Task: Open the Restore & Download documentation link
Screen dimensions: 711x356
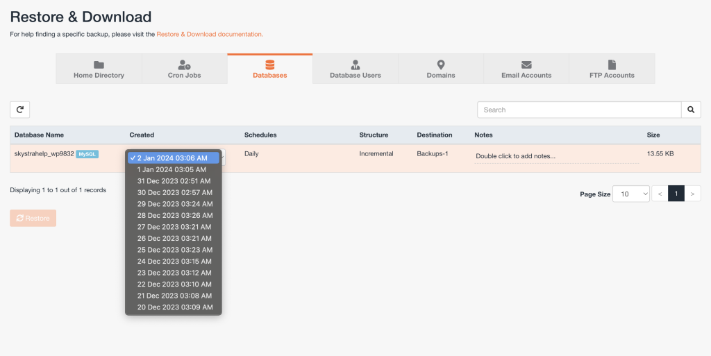Action: pos(210,34)
